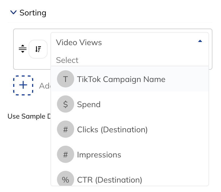The image size is (221, 192).
Task: Choose TikTok Campaign Name option
Action: pos(129,79)
